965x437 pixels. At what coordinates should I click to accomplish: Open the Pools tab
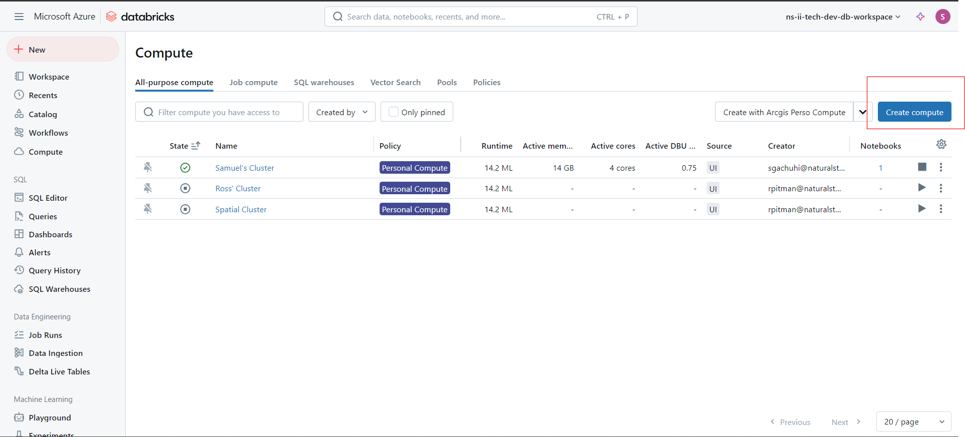(x=447, y=82)
